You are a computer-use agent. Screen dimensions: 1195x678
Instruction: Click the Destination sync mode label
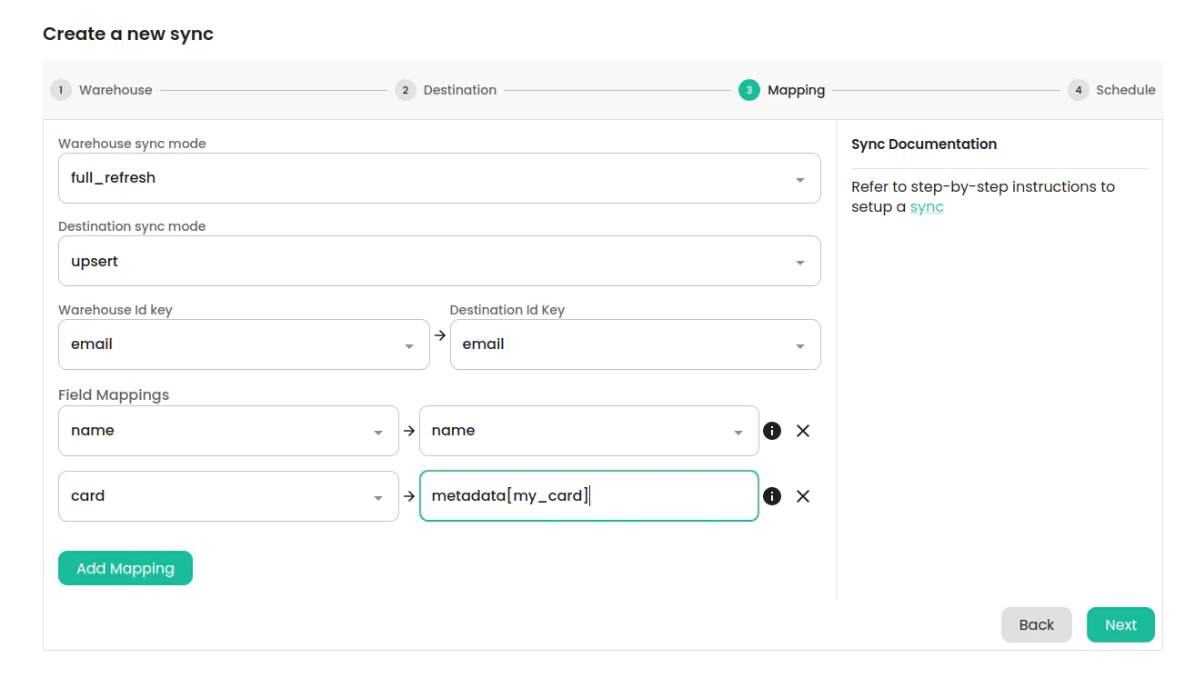132,226
